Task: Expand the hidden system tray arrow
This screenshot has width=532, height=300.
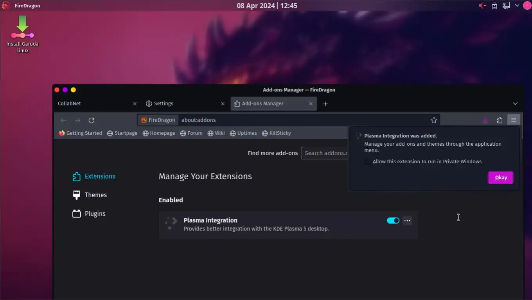Action: tap(517, 5)
